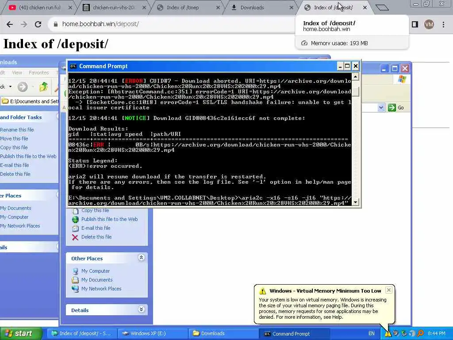Screen dimensions: 453x340
Task: Switch to Index of /deposit/ taskbar button
Action: [81, 333]
